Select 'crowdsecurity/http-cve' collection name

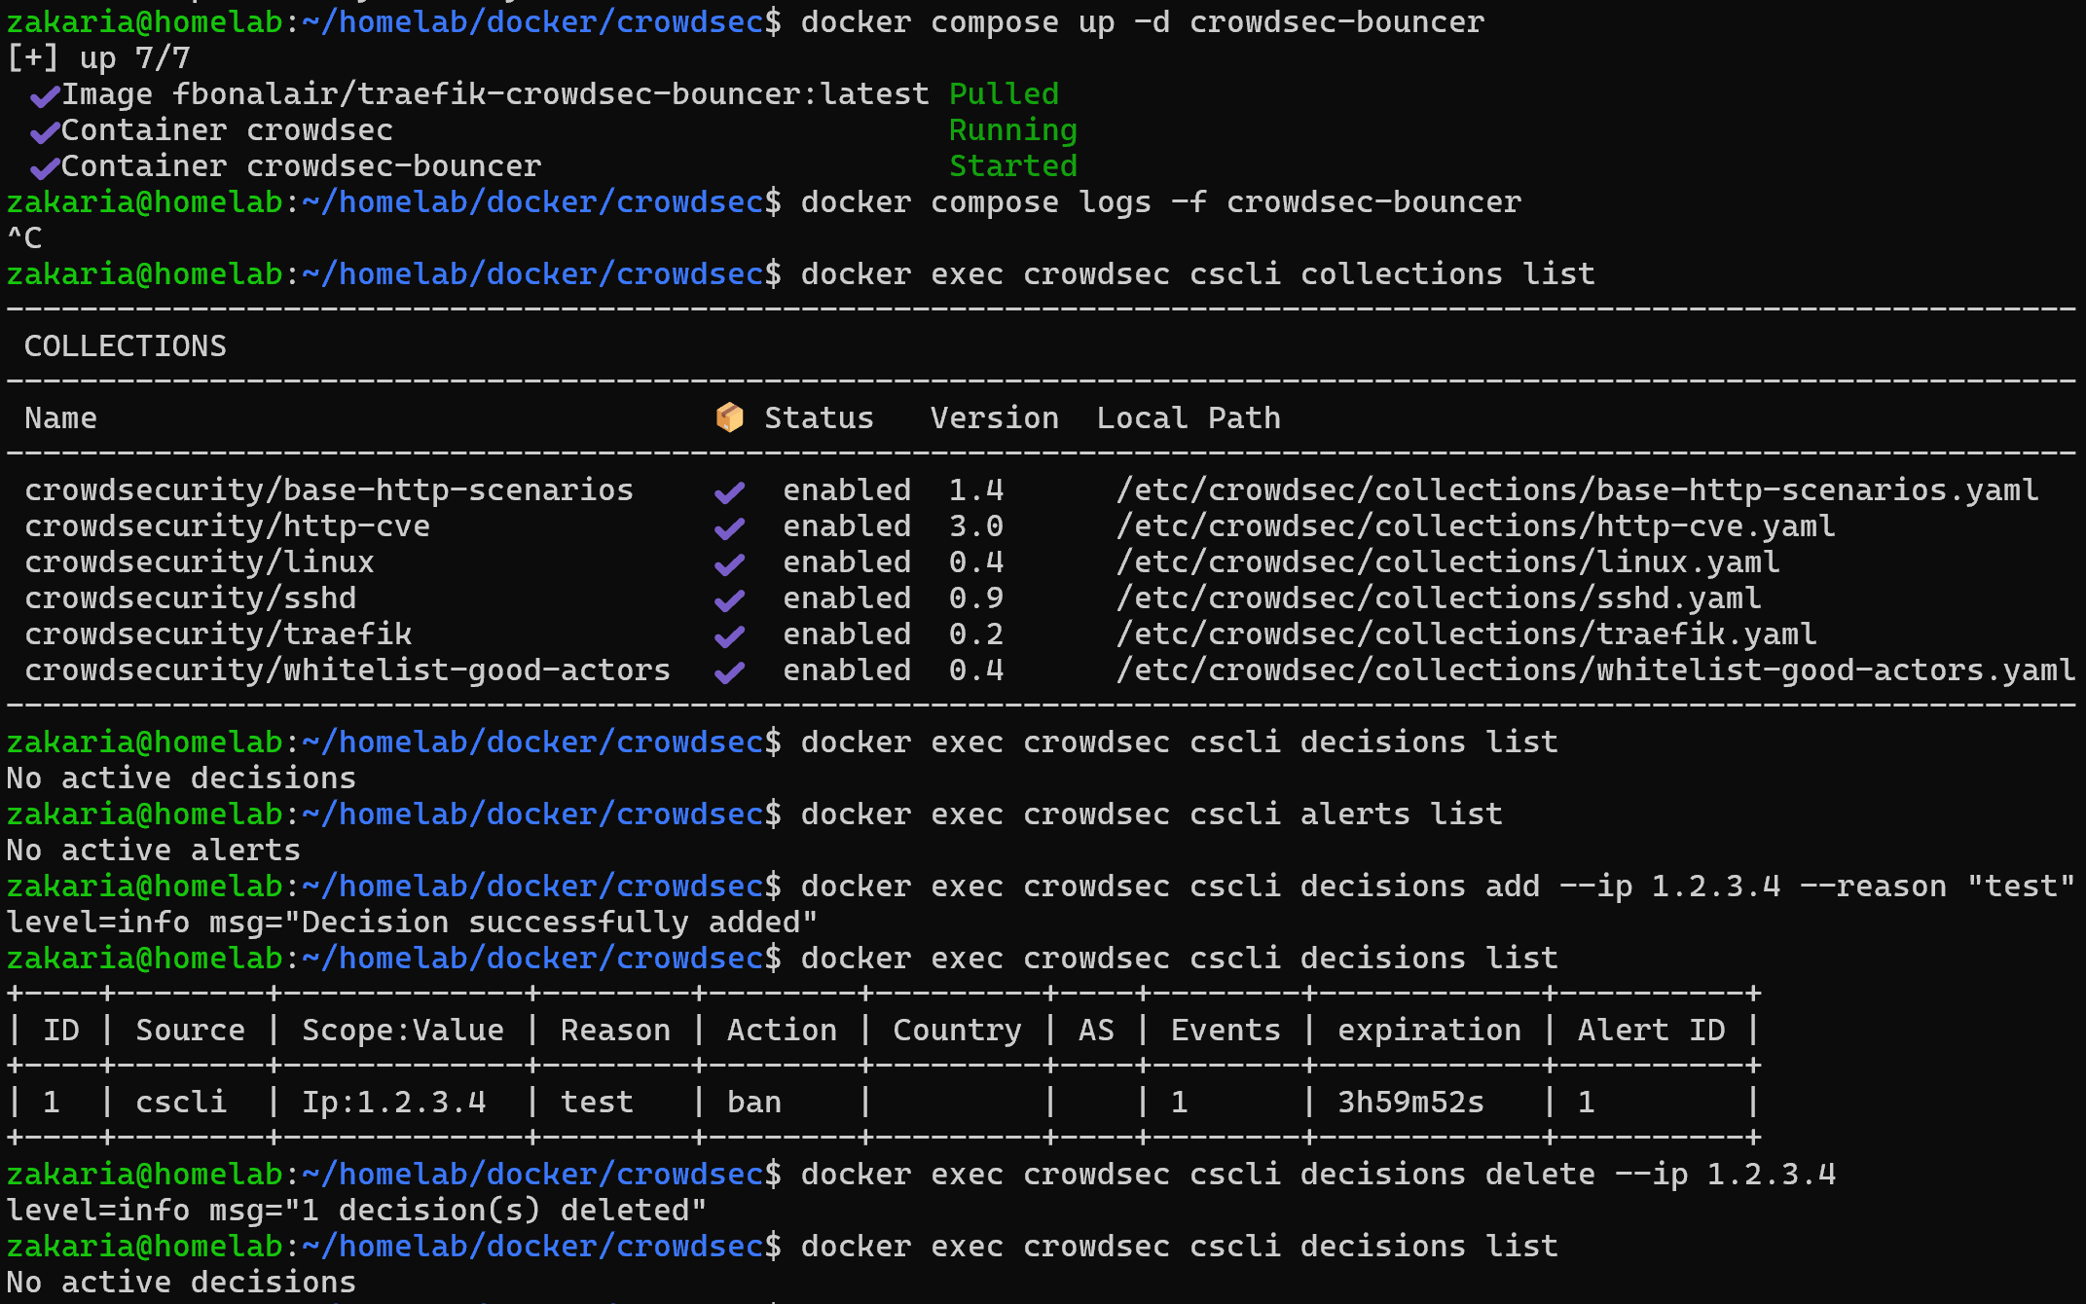coord(227,526)
